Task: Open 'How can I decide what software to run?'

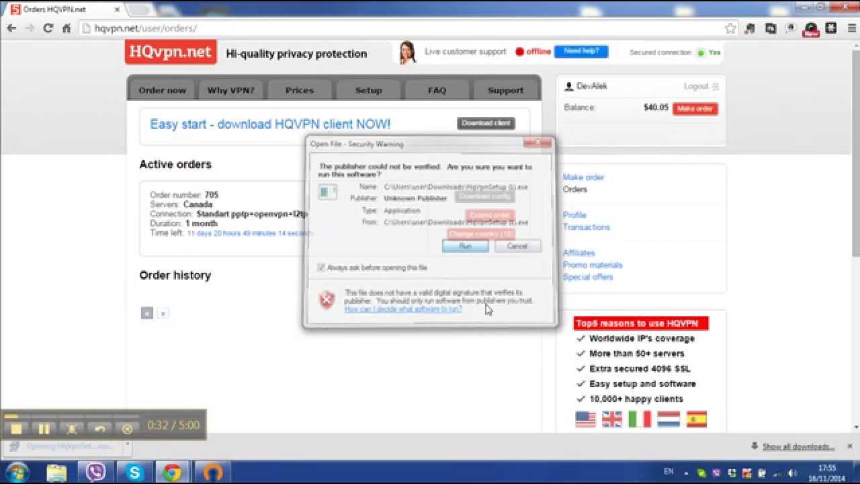Action: pyautogui.click(x=403, y=309)
